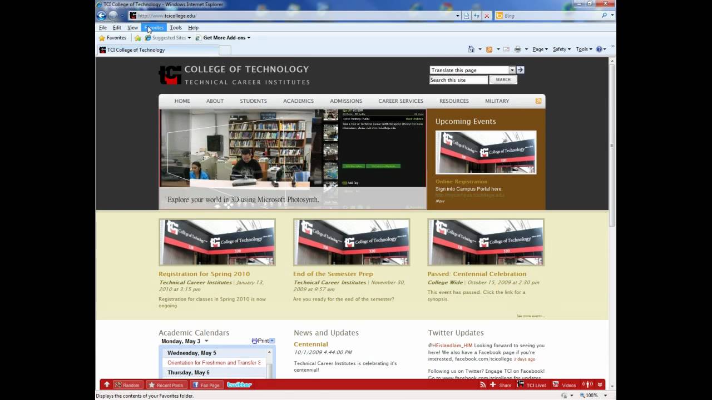Click inside the Search this site field
712x400 pixels.
[x=458, y=80]
